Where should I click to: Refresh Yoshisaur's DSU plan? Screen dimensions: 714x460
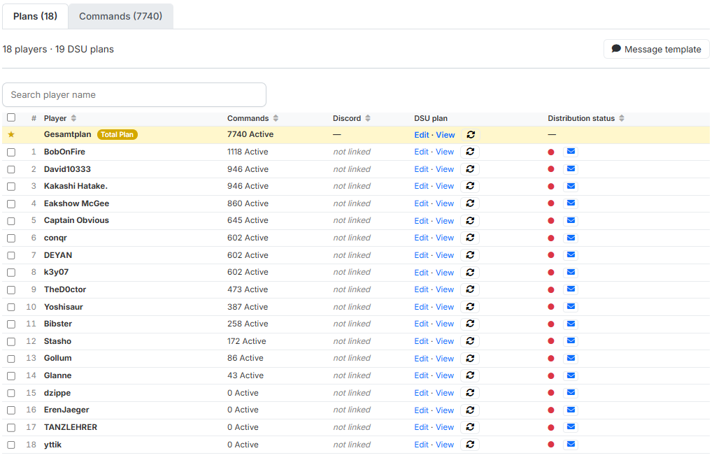pos(470,307)
